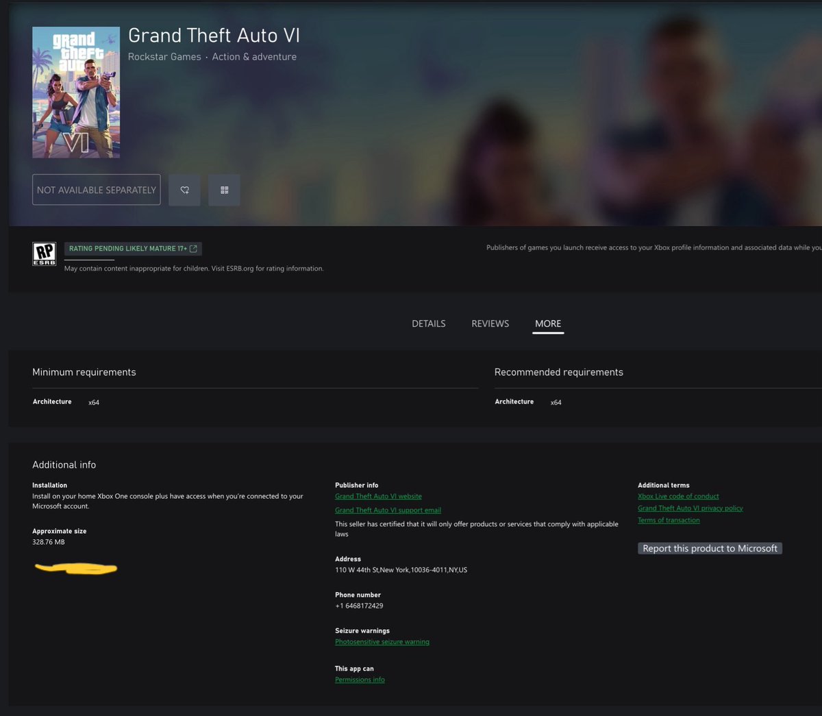Click the Action & adventure genre text

click(254, 57)
